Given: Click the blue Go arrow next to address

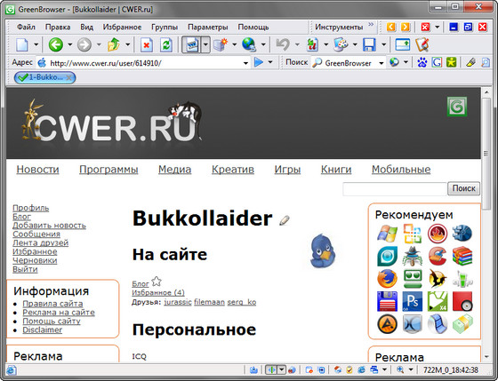Looking at the screenshot, I should [259, 62].
